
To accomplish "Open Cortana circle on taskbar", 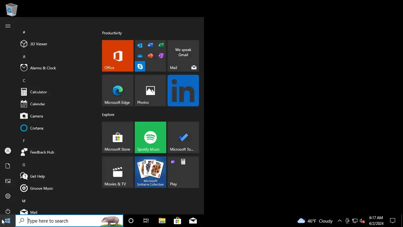I will point(131,221).
